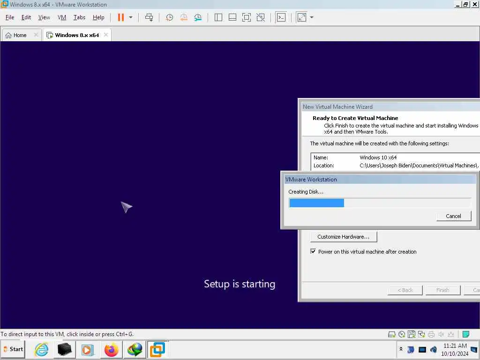480x360 pixels.
Task: Open the black window app pinned on taskbar
Action: point(65,349)
